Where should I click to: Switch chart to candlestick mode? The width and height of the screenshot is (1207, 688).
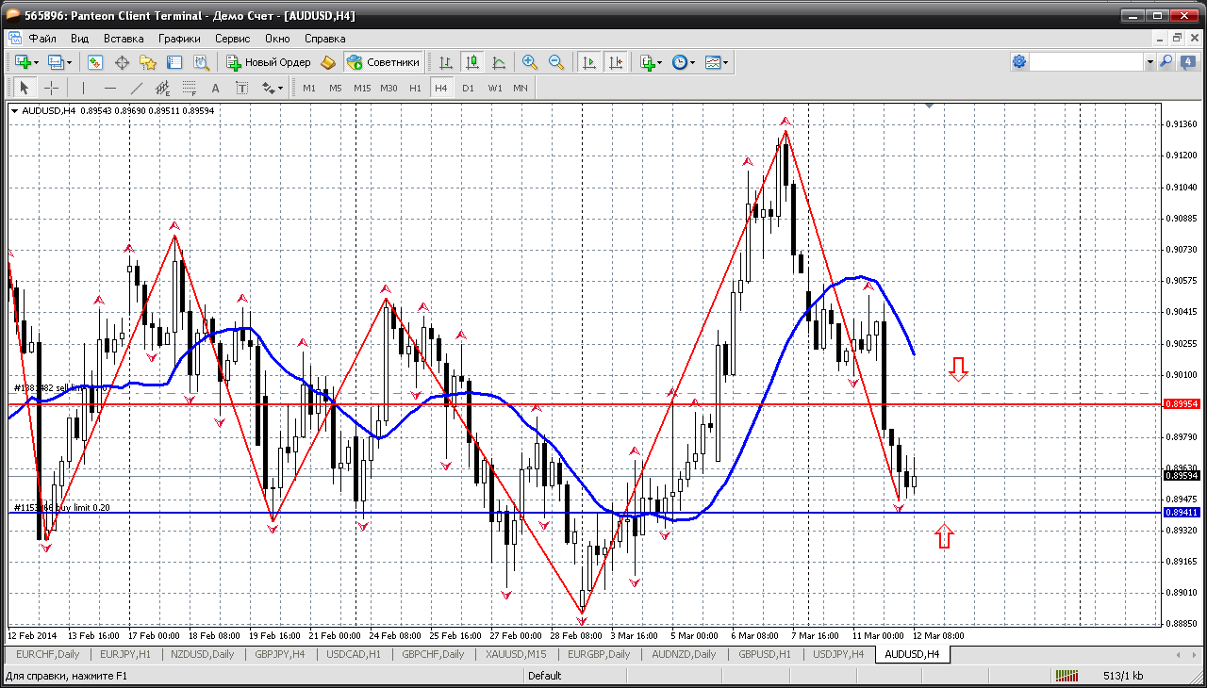[x=472, y=62]
